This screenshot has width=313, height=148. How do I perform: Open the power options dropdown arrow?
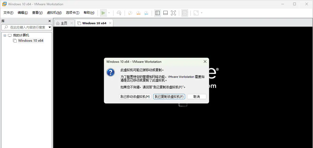pos(109,13)
